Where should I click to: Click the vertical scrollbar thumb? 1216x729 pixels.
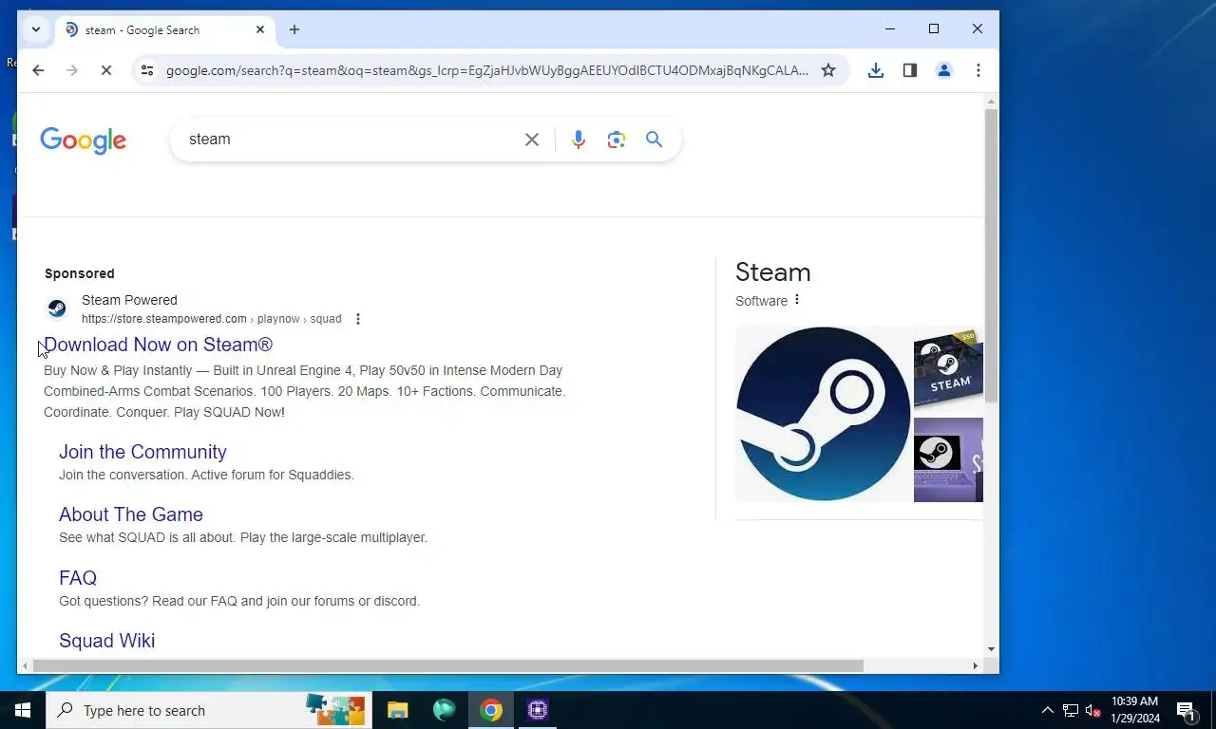(992, 254)
